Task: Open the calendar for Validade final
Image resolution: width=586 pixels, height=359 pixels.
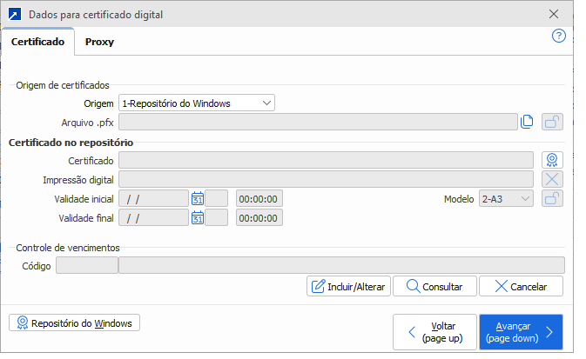Action: 198,217
